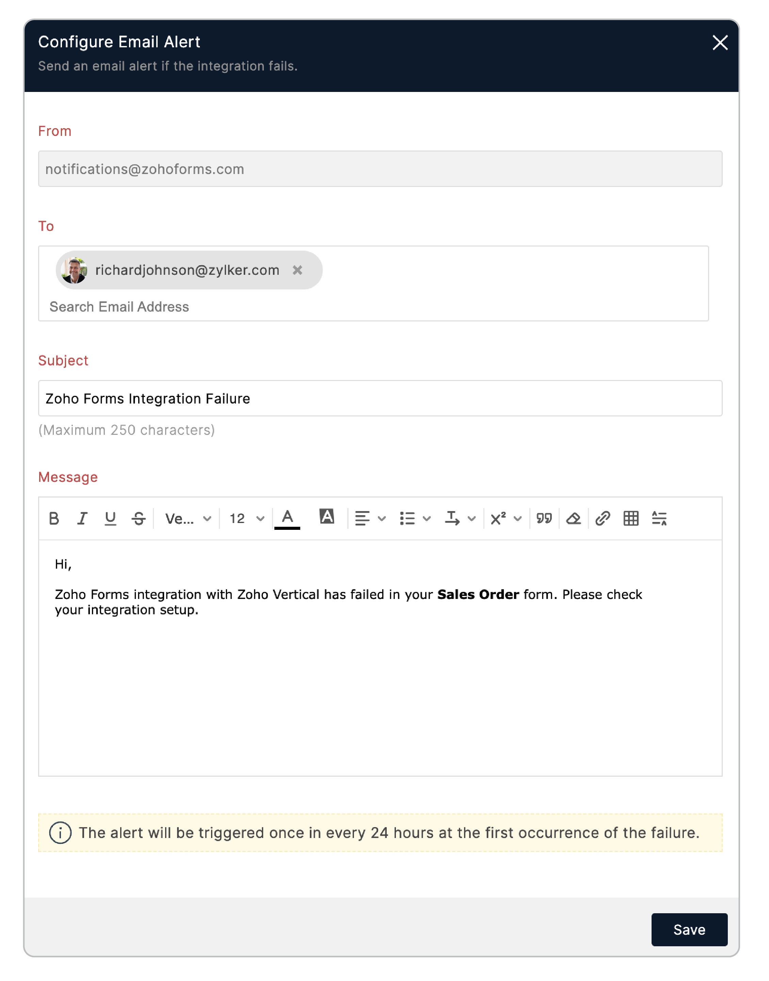This screenshot has height=981, width=769.
Task: Apply strikethrough formatting
Action: pyautogui.click(x=139, y=519)
